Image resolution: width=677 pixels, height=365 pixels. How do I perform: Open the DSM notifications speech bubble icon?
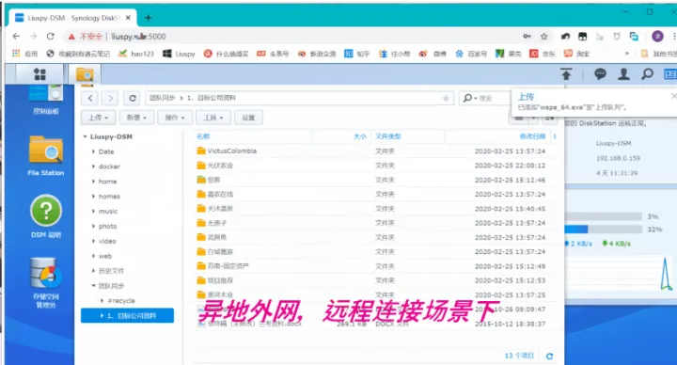[x=600, y=74]
